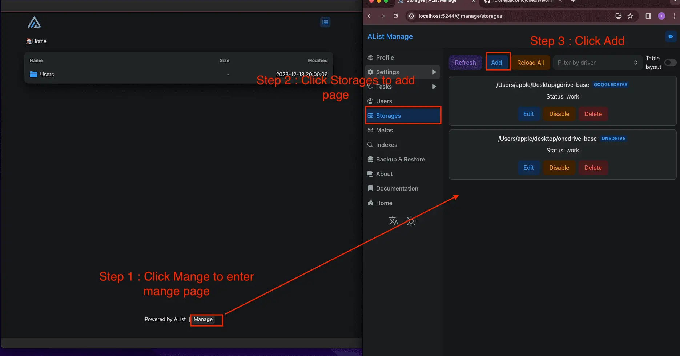Disable the gdrive-base storage
This screenshot has width=680, height=356.
pos(559,114)
